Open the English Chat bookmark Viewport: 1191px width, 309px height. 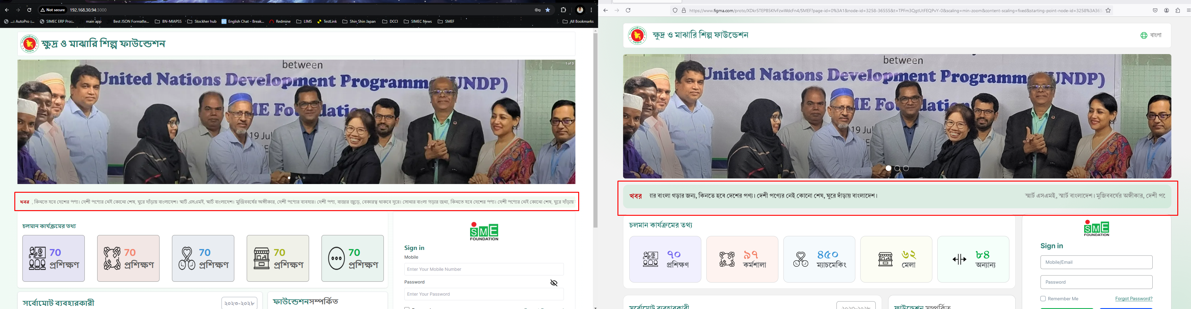pyautogui.click(x=243, y=21)
